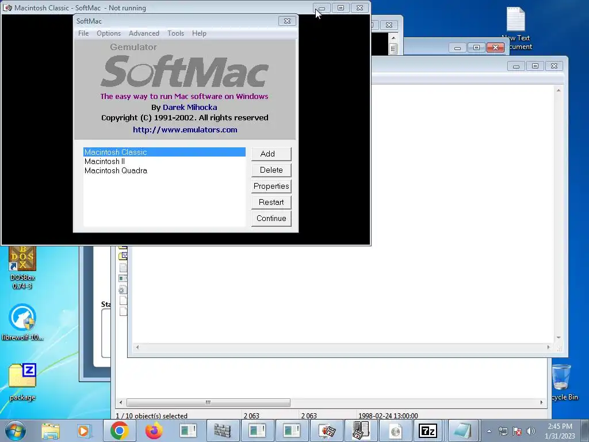This screenshot has height=442, width=589.
Task: Open the Advanced menu in SoftMac
Action: (144, 33)
